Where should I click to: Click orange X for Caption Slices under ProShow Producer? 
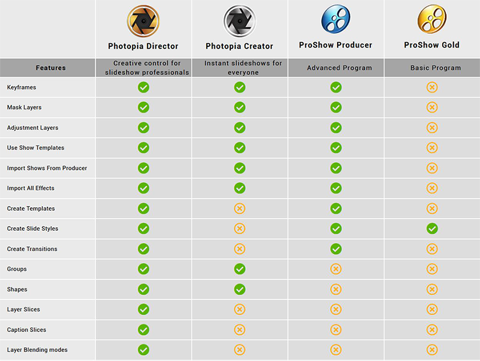click(x=336, y=330)
